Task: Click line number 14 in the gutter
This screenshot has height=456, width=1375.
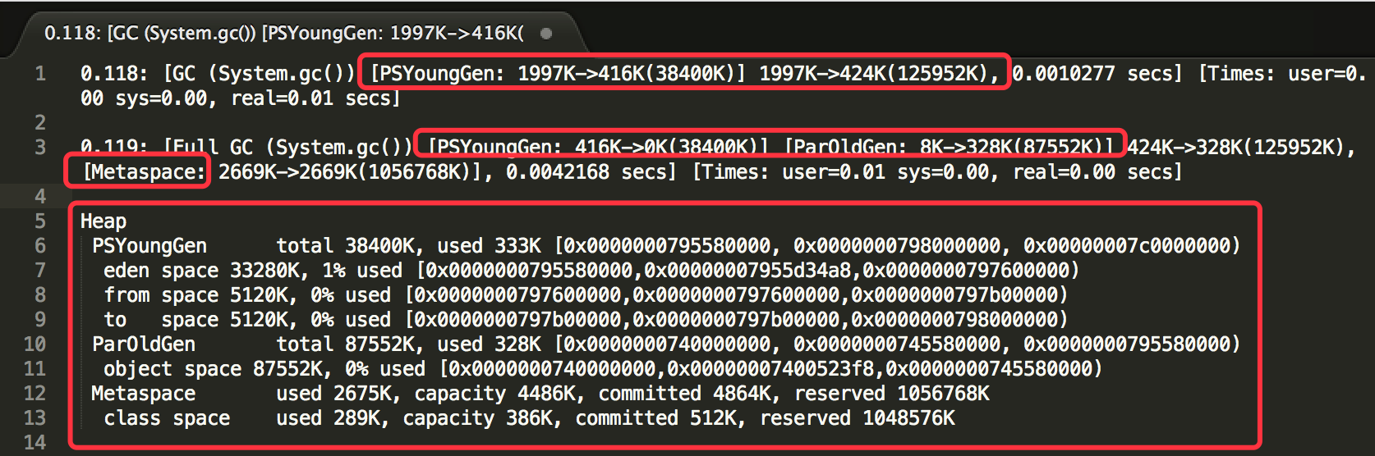Action: click(x=34, y=443)
